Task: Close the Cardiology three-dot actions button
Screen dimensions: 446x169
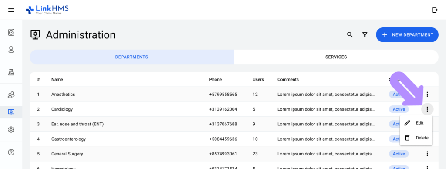Action: click(427, 109)
